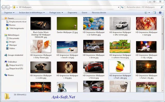Open the Partager avec menu

tap(56, 13)
